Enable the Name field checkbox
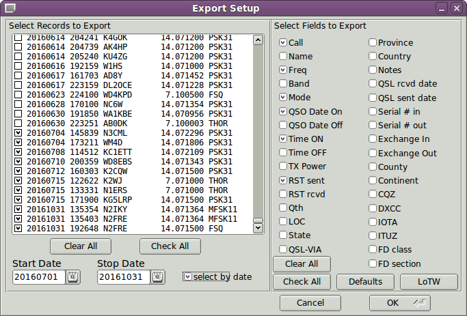This screenshot has height=316, width=467. coord(283,56)
